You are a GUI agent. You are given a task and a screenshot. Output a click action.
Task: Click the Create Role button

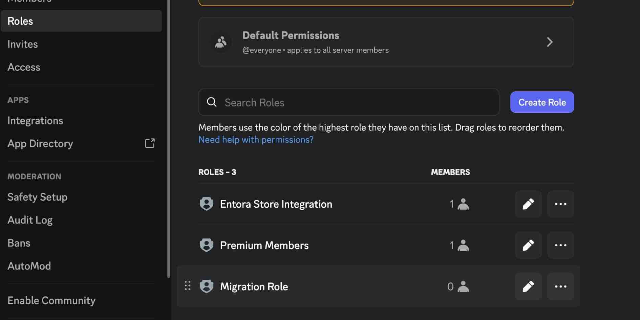(542, 102)
